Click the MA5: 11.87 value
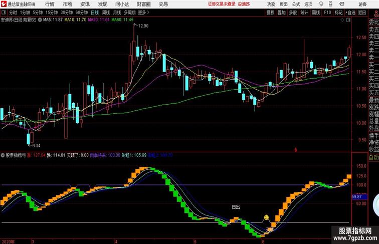 click(53, 20)
